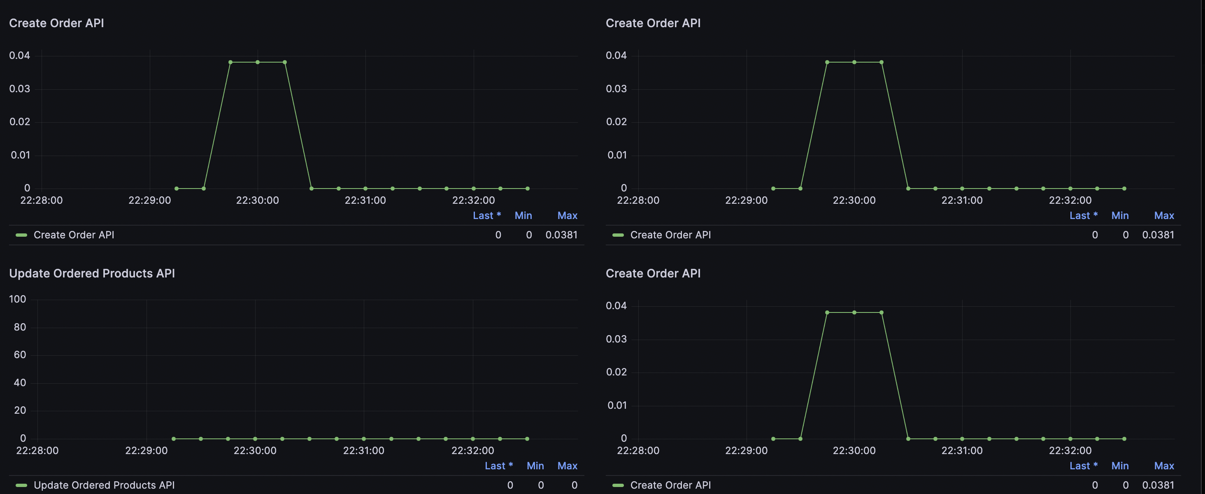The height and width of the screenshot is (494, 1205).
Task: Sort bottom-right panel legend by Min column
Action: pyautogui.click(x=1119, y=466)
